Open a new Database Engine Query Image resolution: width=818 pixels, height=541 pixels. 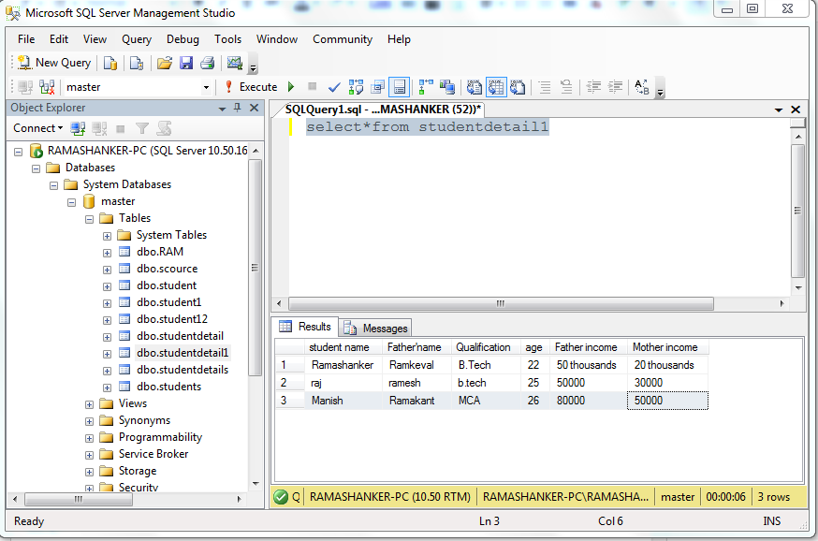pos(110,63)
